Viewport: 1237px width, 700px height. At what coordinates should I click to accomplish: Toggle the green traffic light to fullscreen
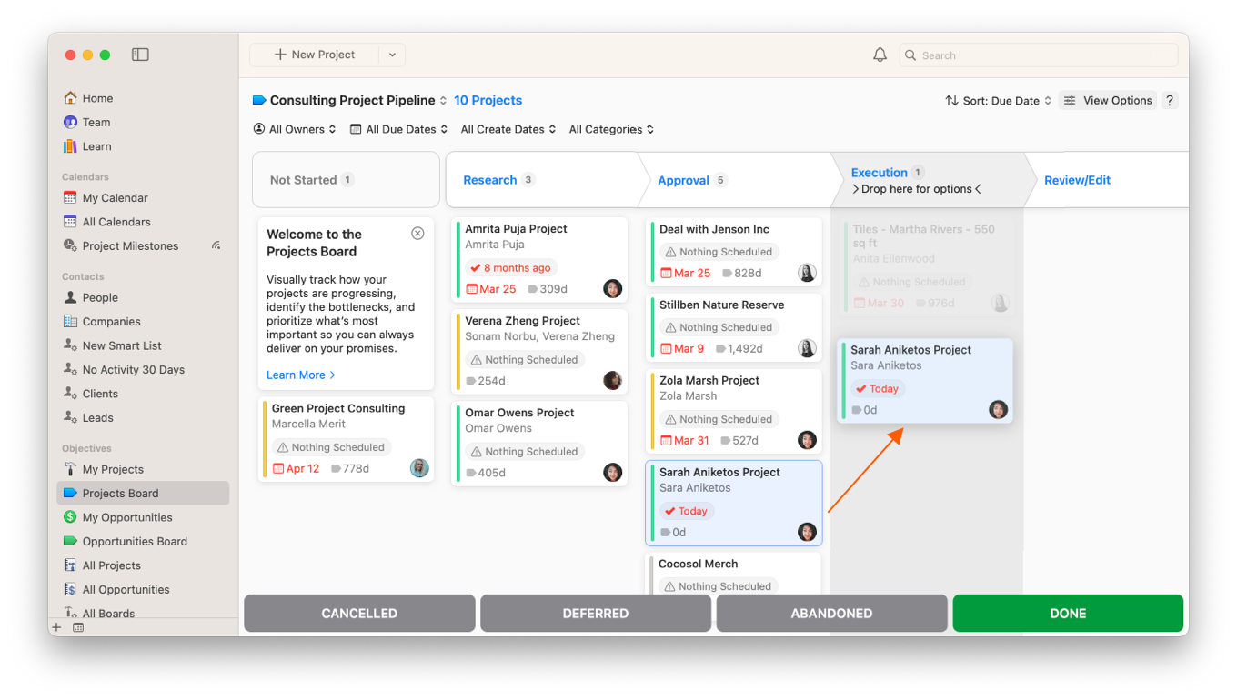coord(105,55)
